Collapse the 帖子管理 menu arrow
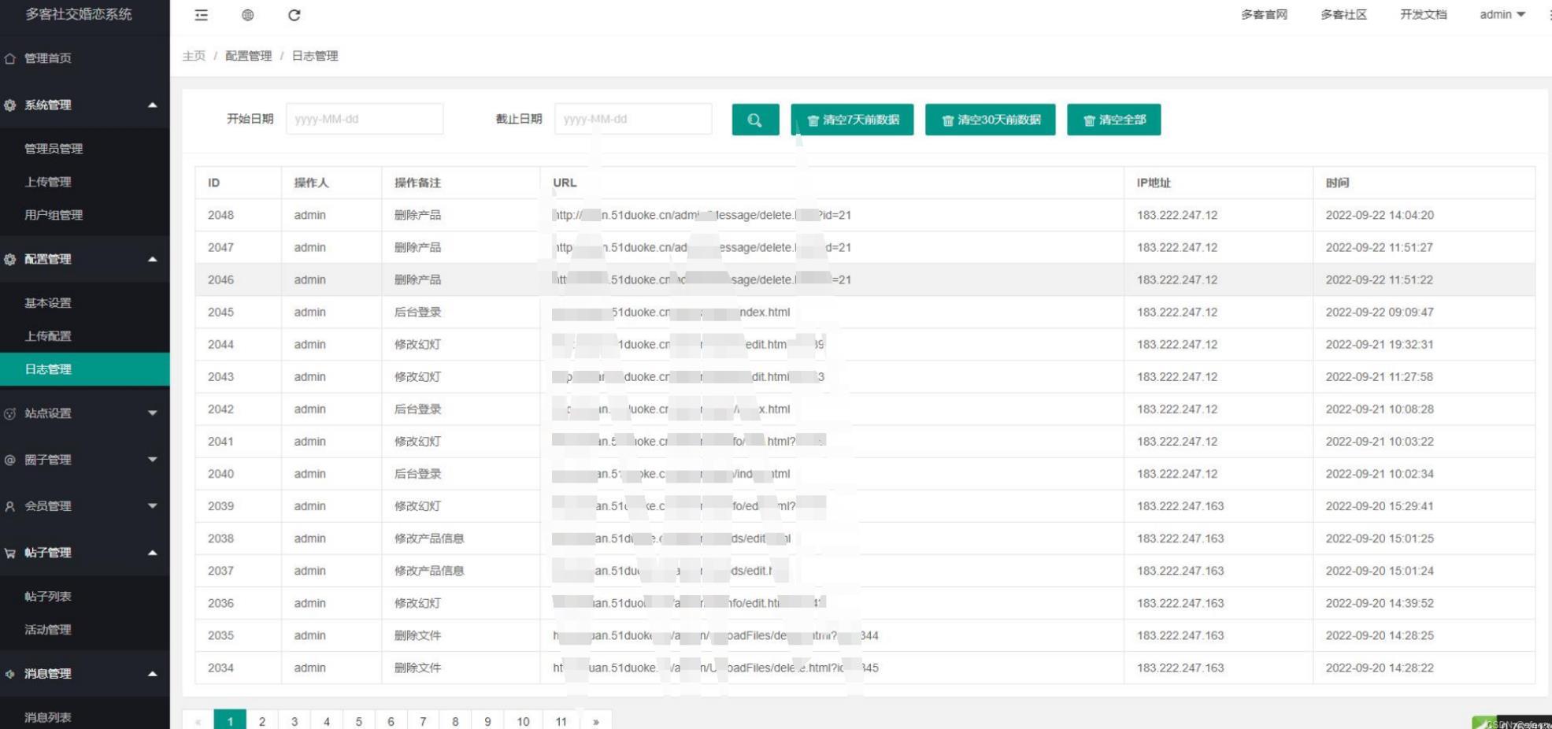 pos(153,553)
